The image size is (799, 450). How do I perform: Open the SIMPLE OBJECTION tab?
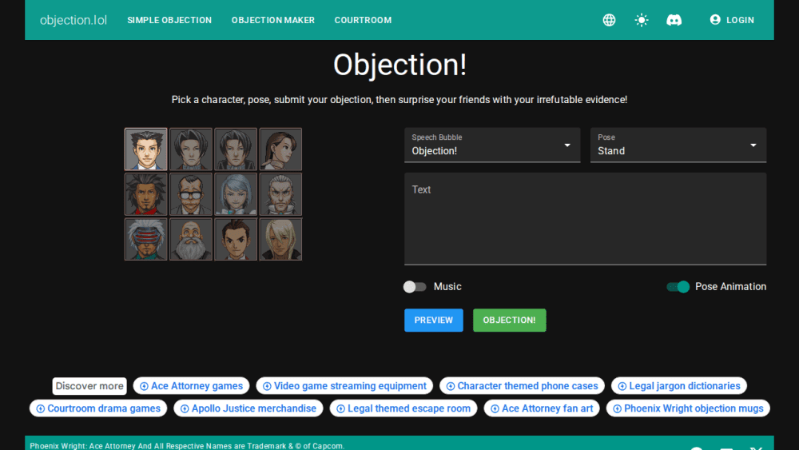pos(169,20)
